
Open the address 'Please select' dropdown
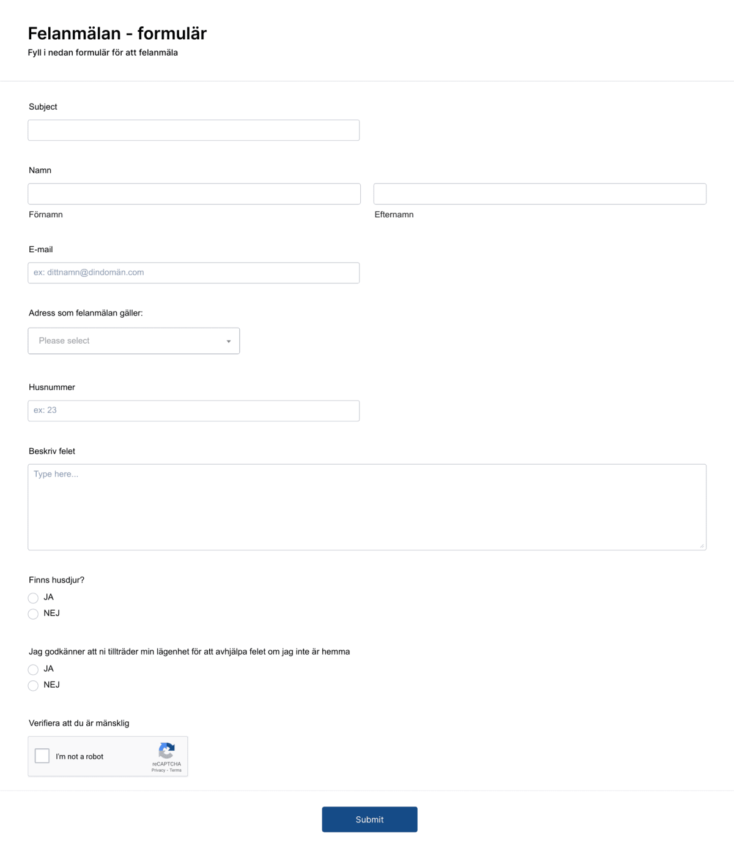133,340
